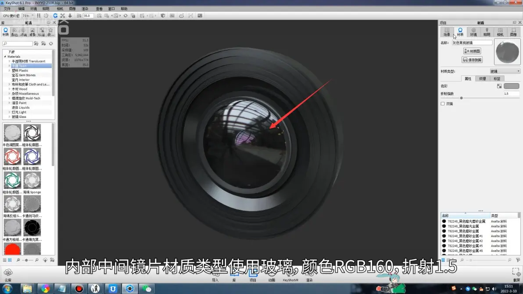
Task: Select the pan camera cross-arrows icon
Action: point(62,16)
